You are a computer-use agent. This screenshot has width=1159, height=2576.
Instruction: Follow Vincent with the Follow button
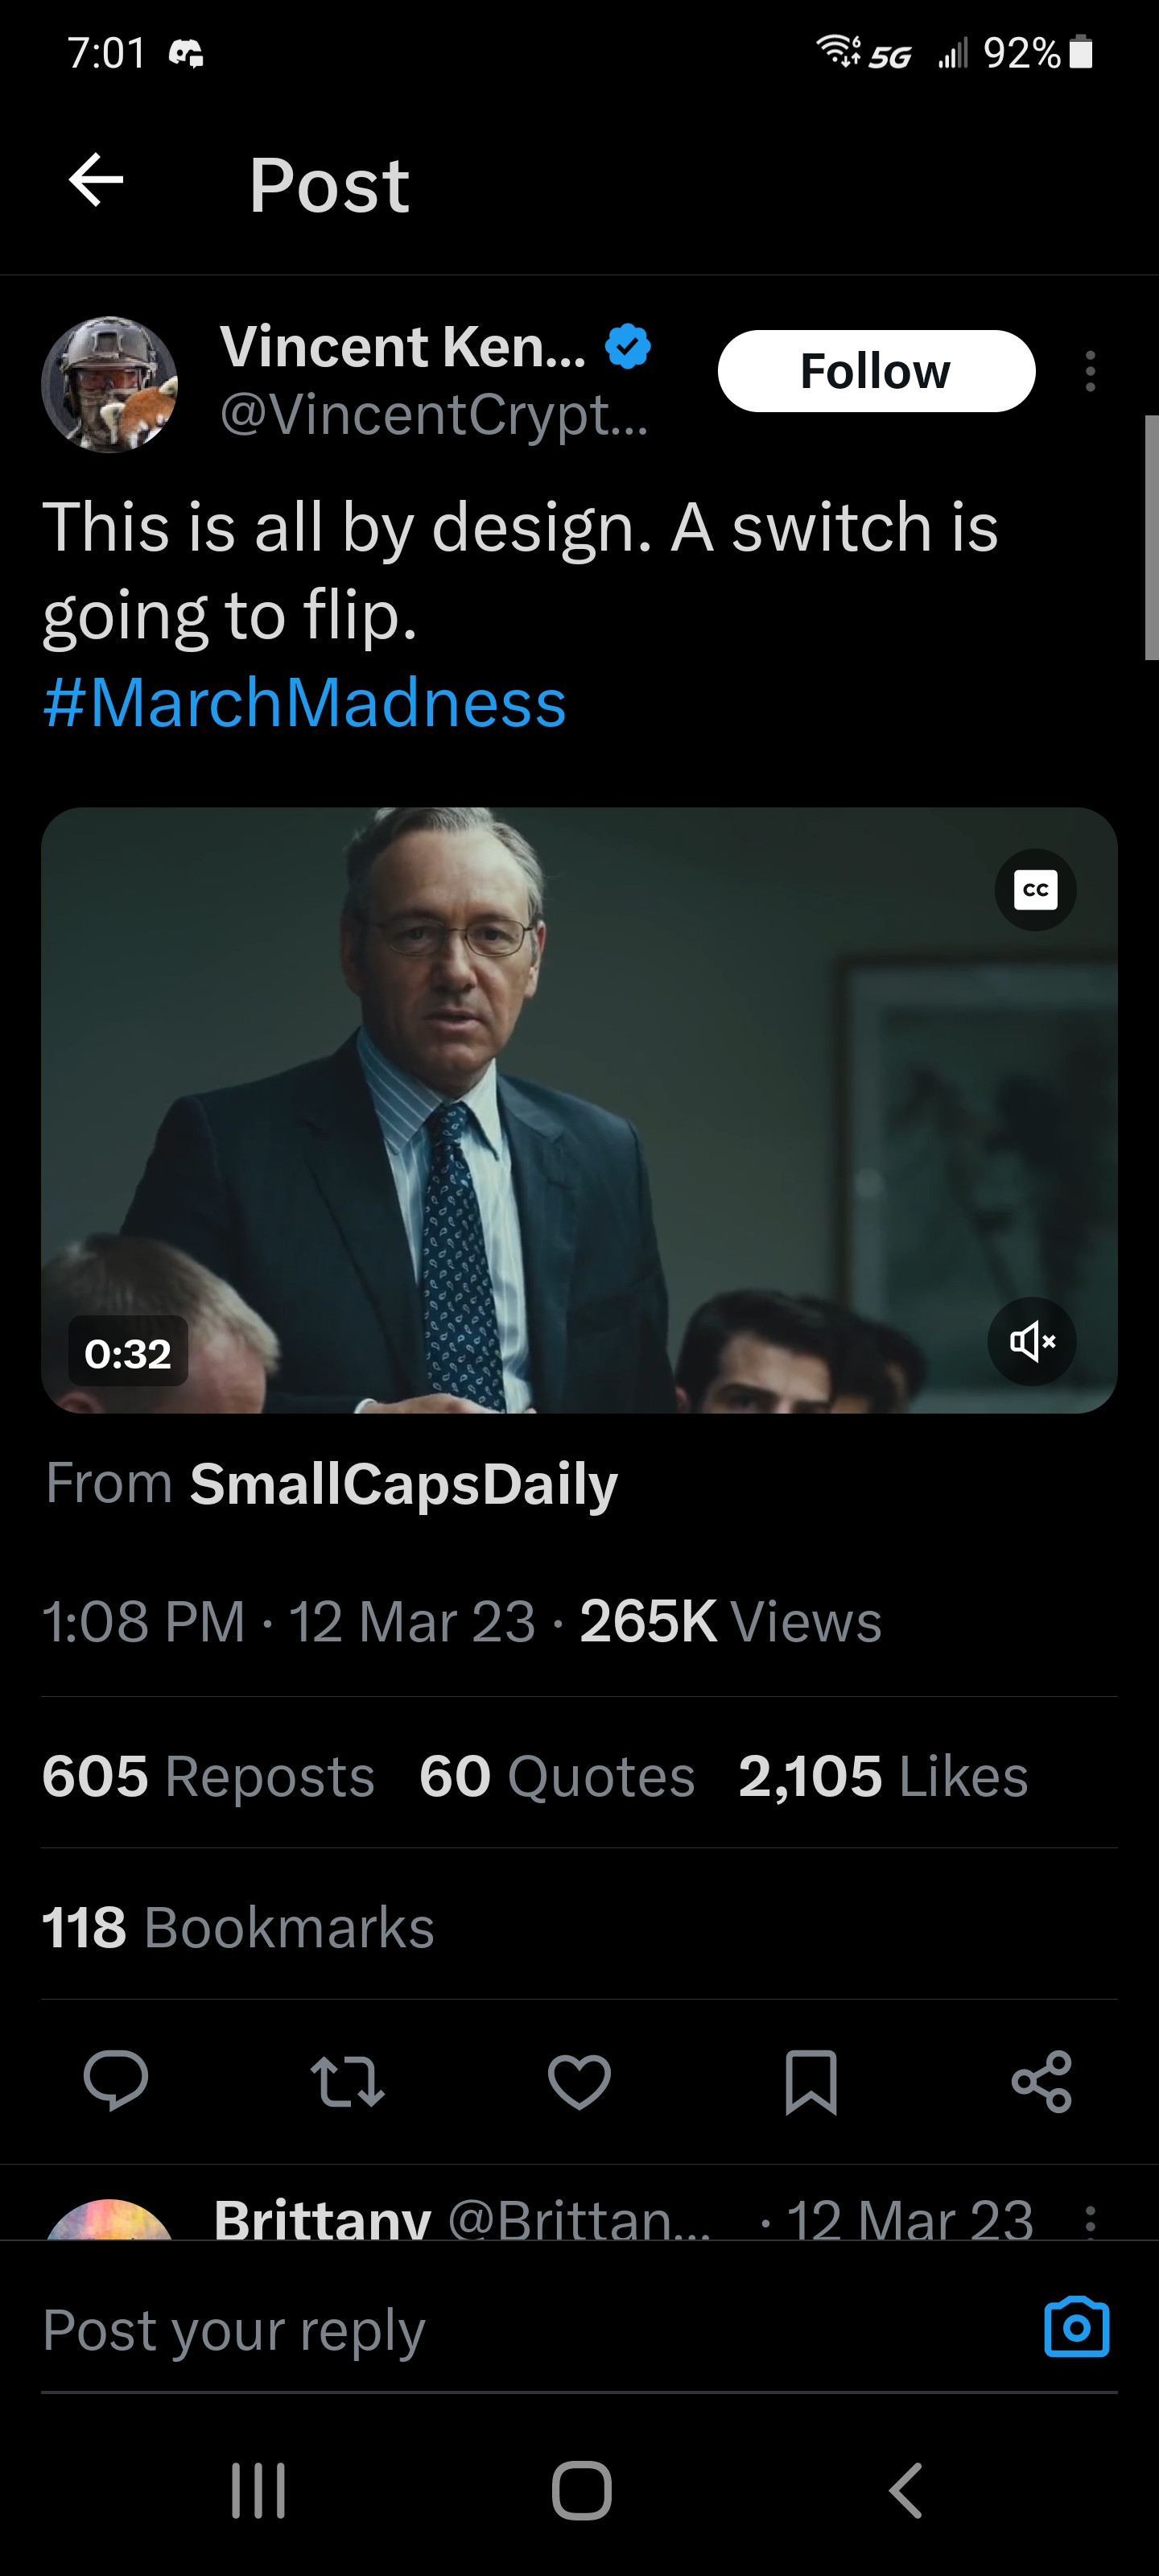[x=876, y=371]
